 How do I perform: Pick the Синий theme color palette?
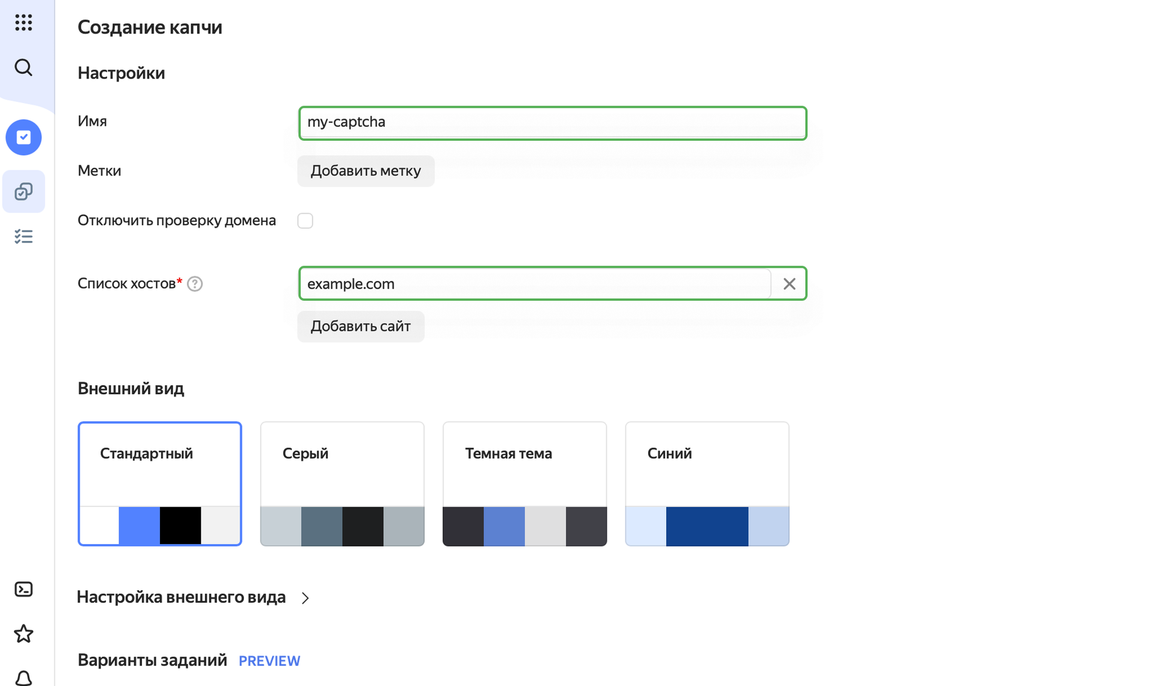click(x=707, y=525)
